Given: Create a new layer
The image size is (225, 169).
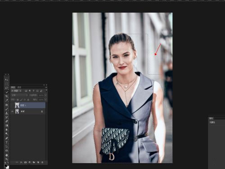Looking at the screenshot, I should click(38, 162).
